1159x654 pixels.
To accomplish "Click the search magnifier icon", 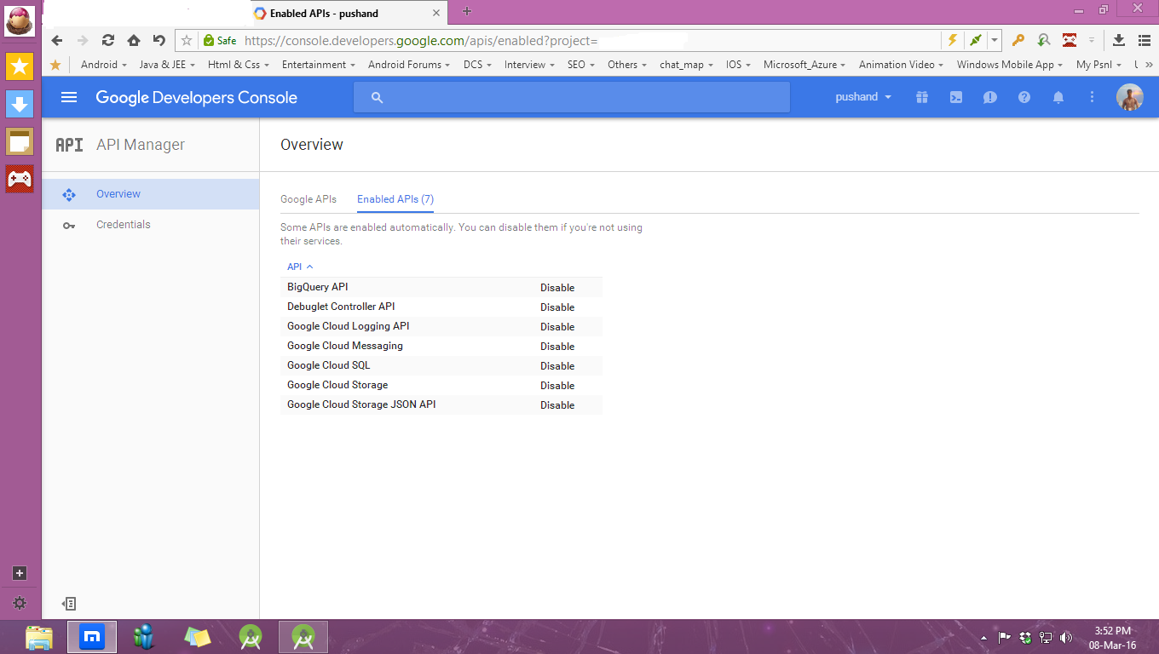I will click(378, 98).
